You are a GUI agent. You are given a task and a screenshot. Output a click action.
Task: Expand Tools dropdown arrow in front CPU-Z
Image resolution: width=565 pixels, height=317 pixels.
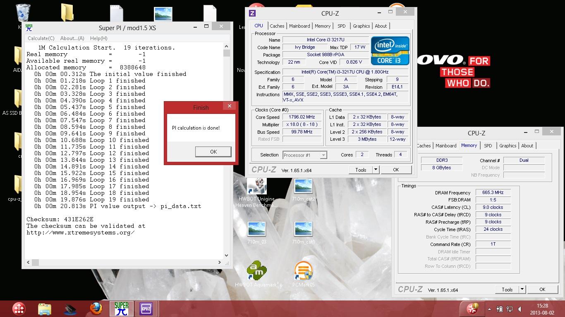tap(376, 170)
